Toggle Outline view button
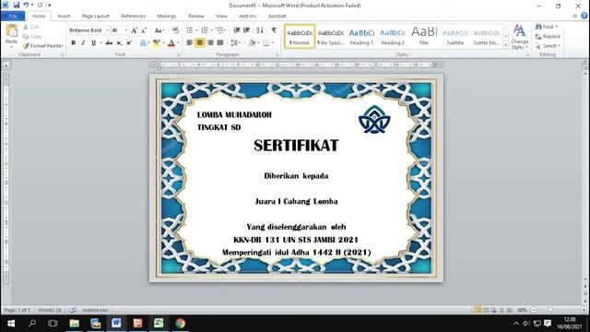The height and width of the screenshot is (332, 590). [x=501, y=310]
